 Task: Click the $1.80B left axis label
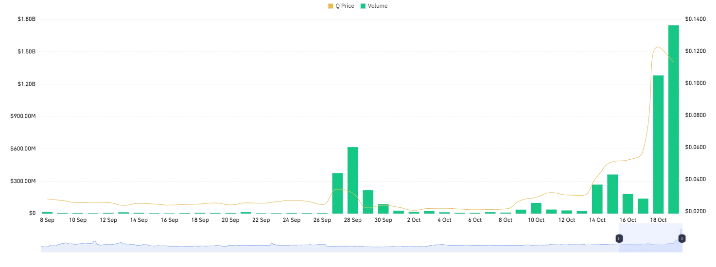(27, 19)
